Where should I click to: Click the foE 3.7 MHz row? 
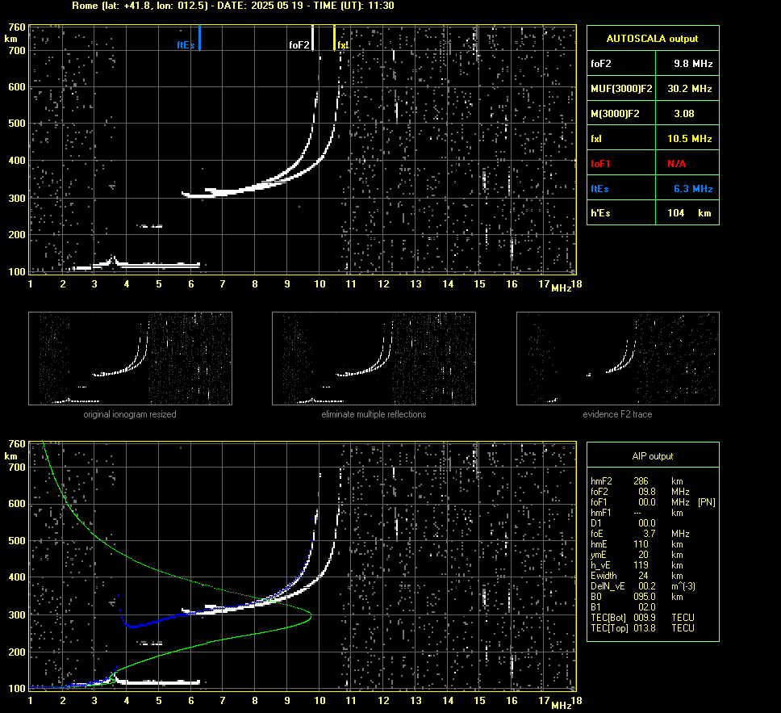point(640,534)
